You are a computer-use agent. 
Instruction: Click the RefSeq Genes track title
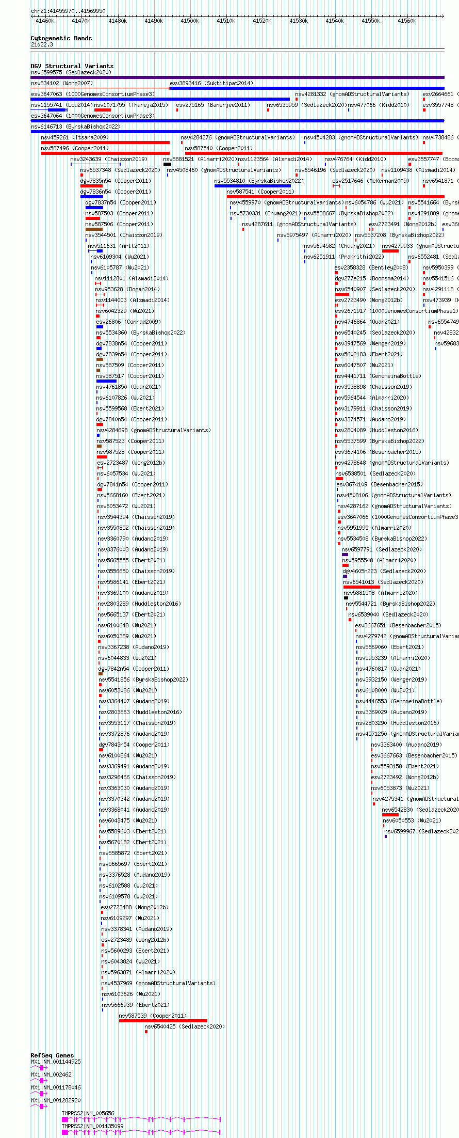[52, 1055]
